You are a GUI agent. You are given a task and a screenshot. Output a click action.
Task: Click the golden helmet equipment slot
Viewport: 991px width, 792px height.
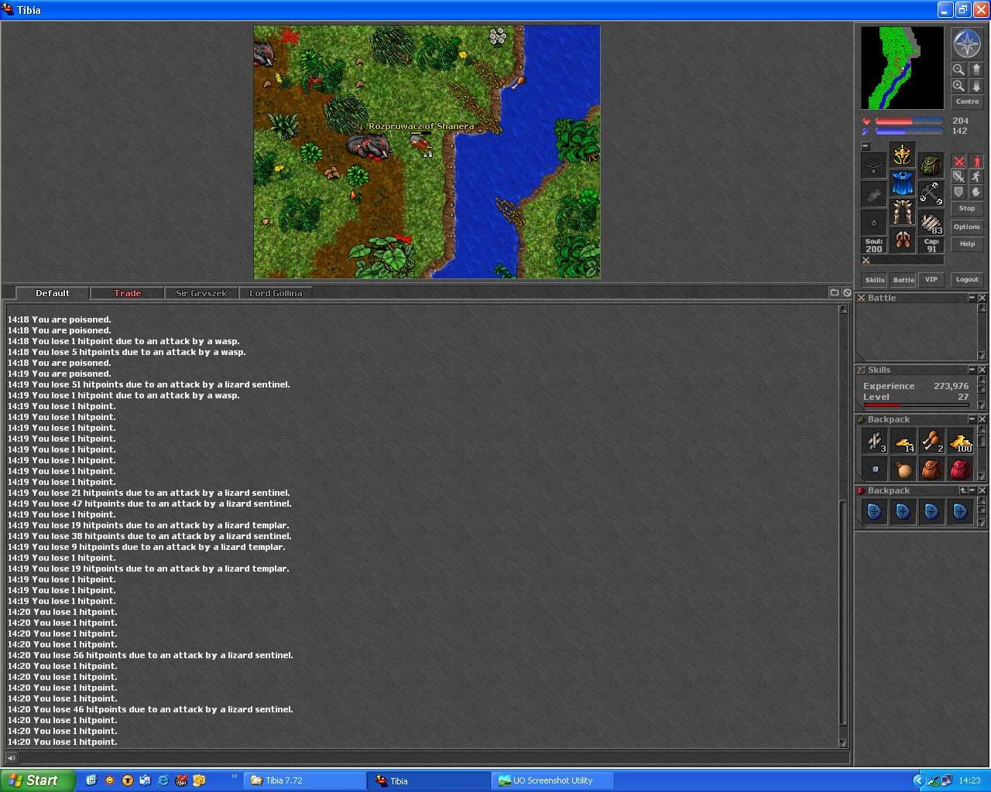pyautogui.click(x=902, y=155)
